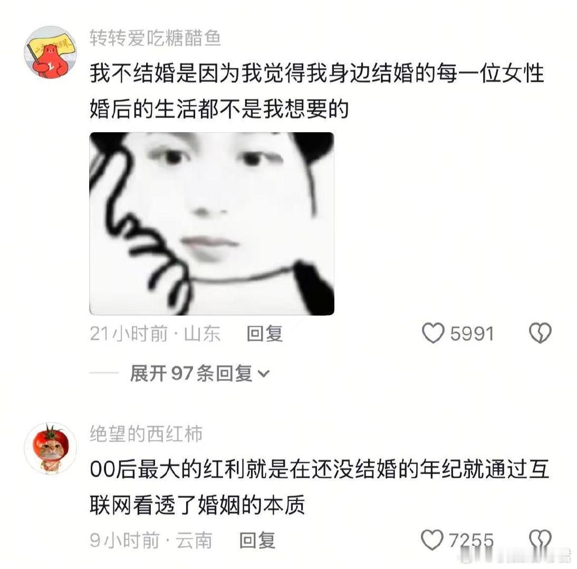Image resolution: width=577 pixels, height=569 pixels.
Task: Open username 绝望的西红柿
Action: 146,434
